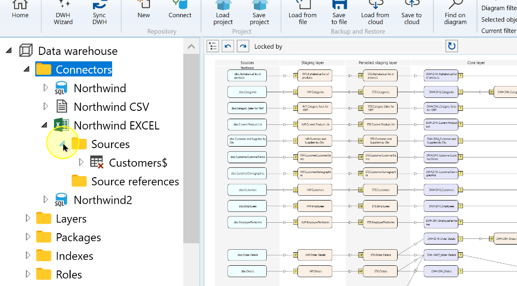Viewport: 517px width, 286px height.
Task: Click the tree scroll up arrow
Action: [191, 47]
